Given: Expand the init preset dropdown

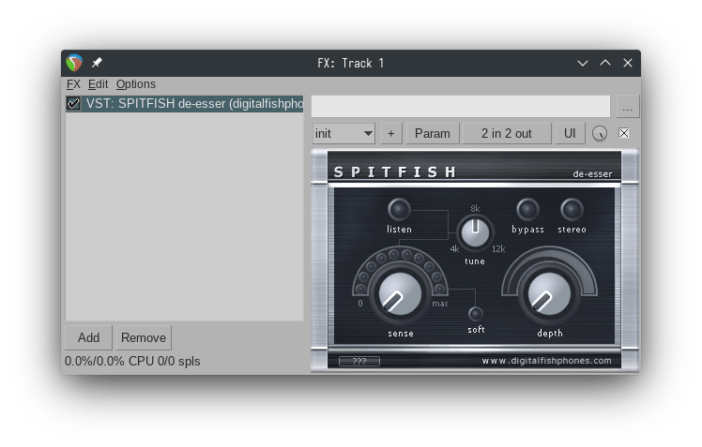Looking at the screenshot, I should coord(343,133).
